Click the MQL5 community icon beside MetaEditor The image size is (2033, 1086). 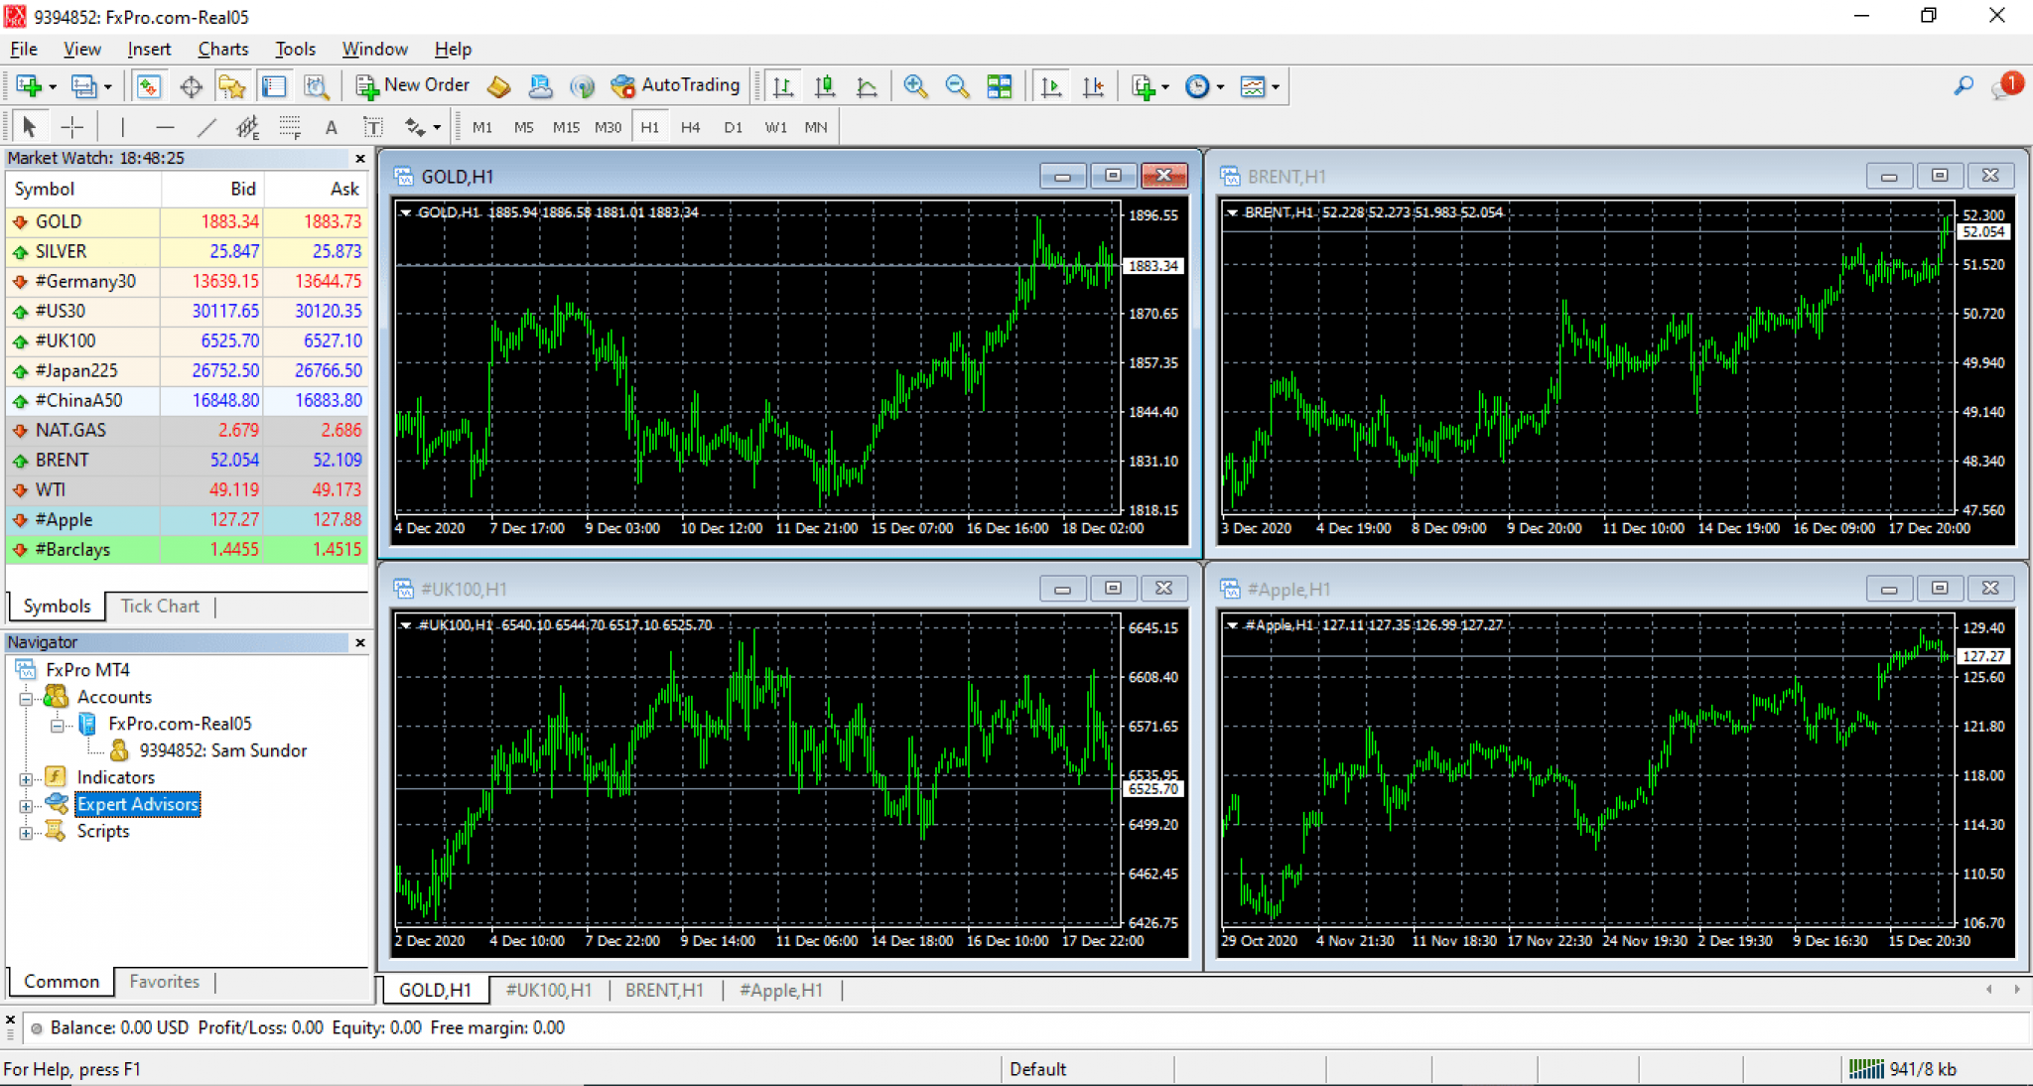coord(540,86)
